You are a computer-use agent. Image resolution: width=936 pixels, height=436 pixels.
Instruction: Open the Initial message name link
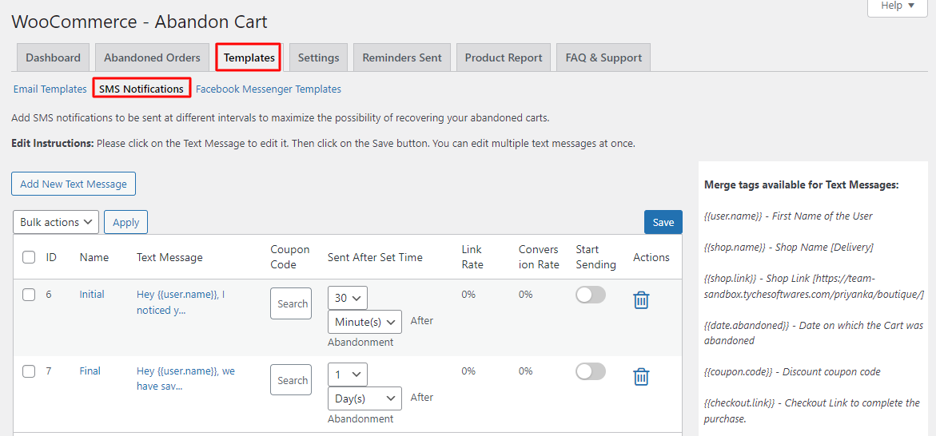point(92,294)
